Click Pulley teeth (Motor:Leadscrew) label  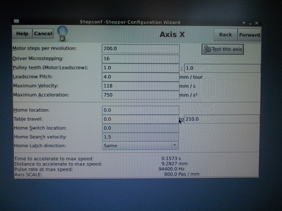tap(50, 68)
